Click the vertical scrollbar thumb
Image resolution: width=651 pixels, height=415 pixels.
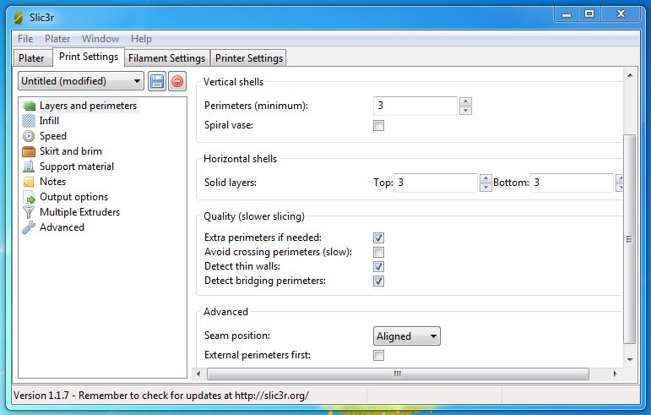coord(629,239)
